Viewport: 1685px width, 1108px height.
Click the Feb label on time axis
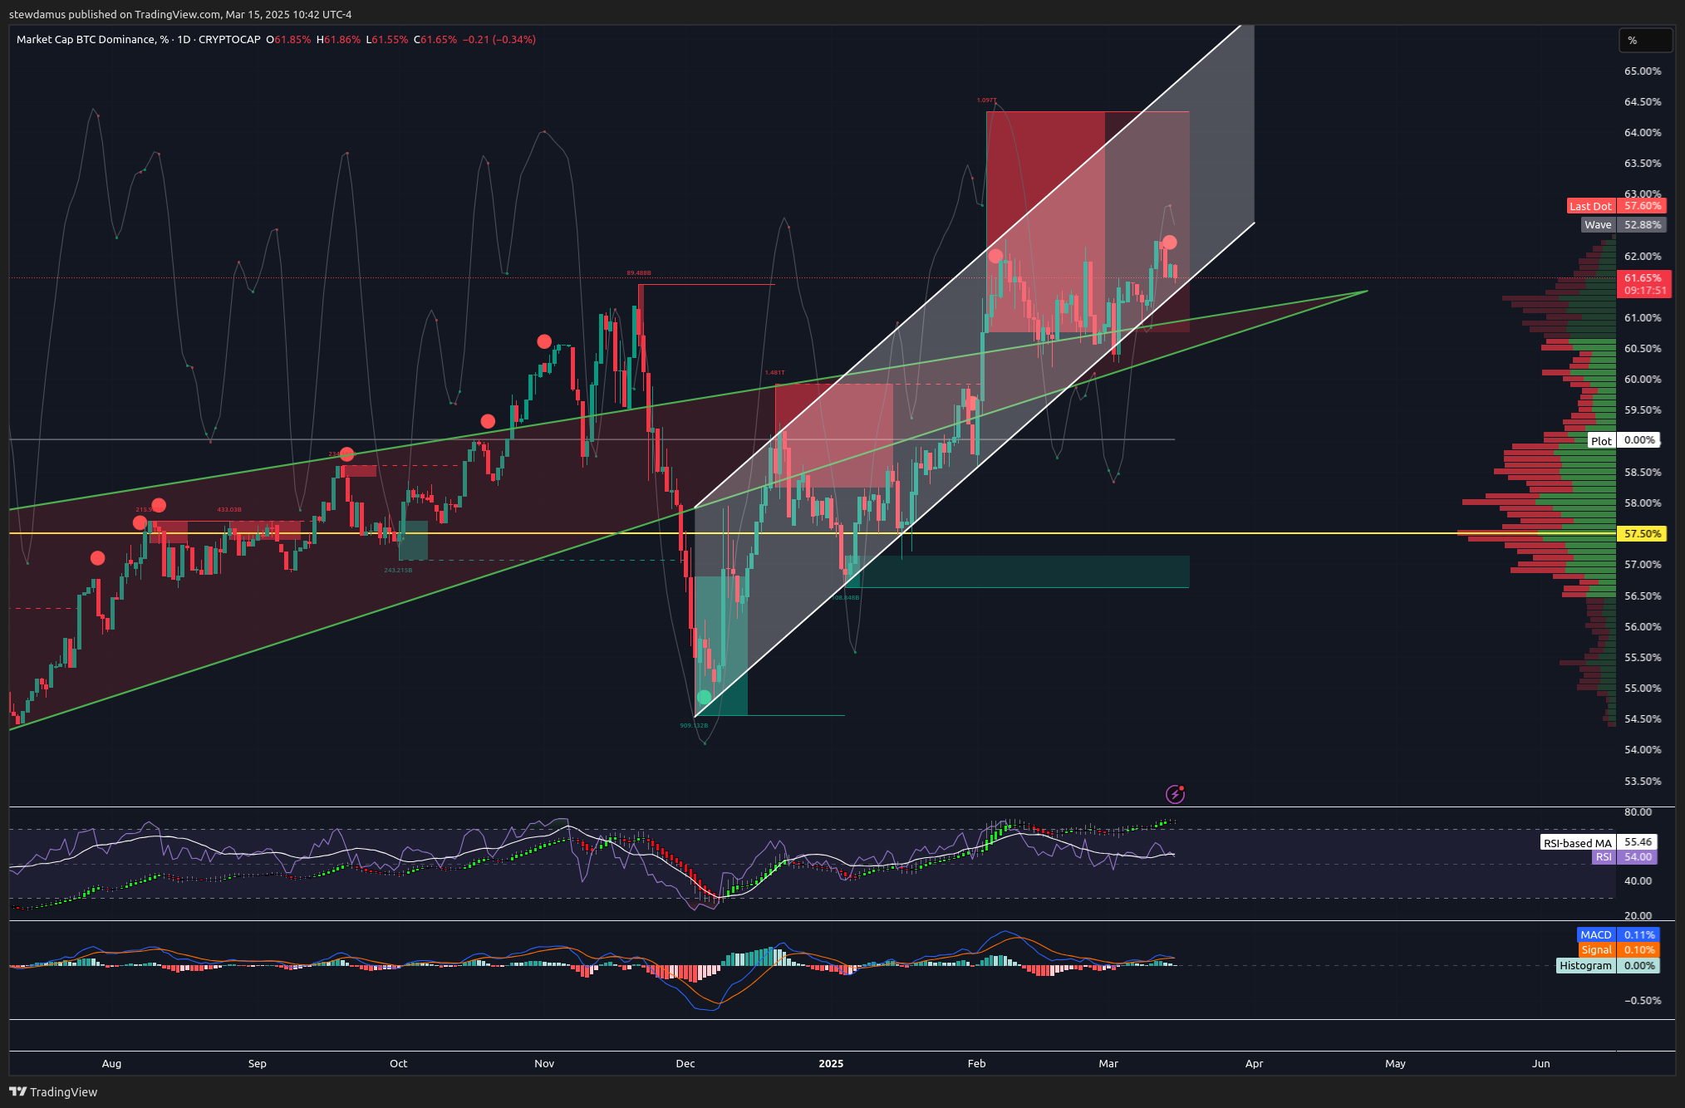pyautogui.click(x=976, y=1063)
